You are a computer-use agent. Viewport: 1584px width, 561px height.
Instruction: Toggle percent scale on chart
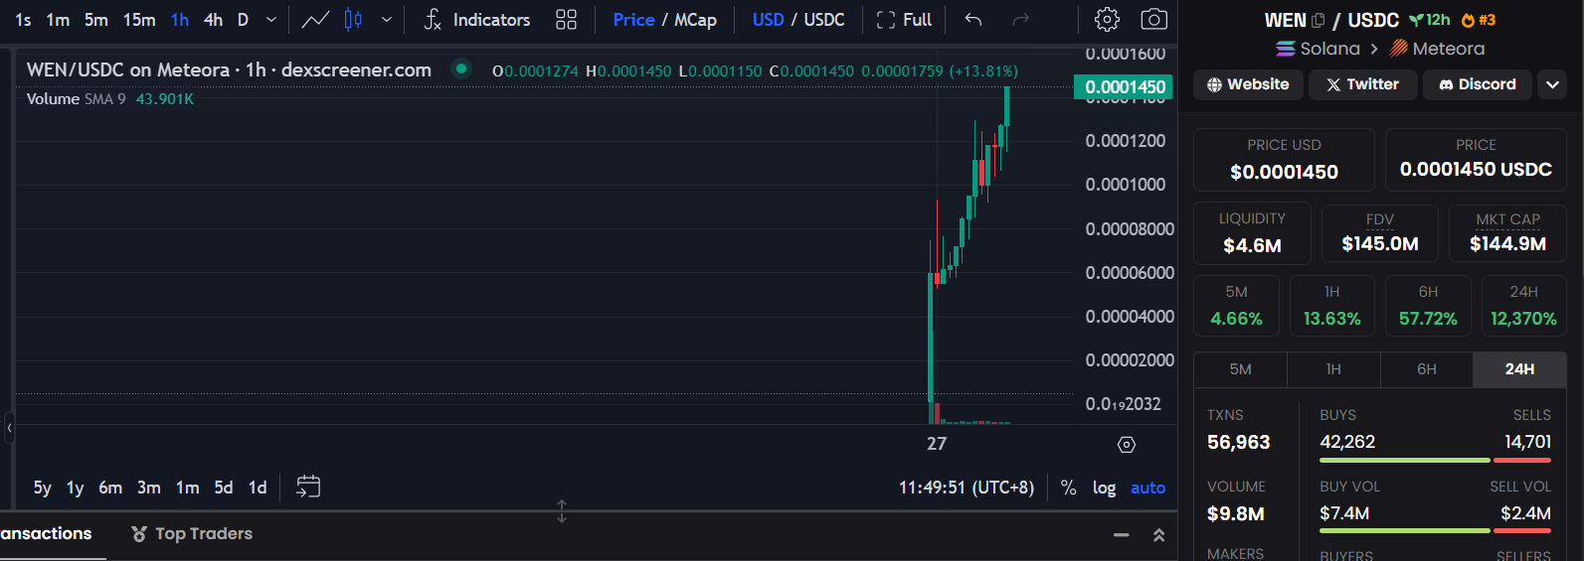pyautogui.click(x=1068, y=488)
